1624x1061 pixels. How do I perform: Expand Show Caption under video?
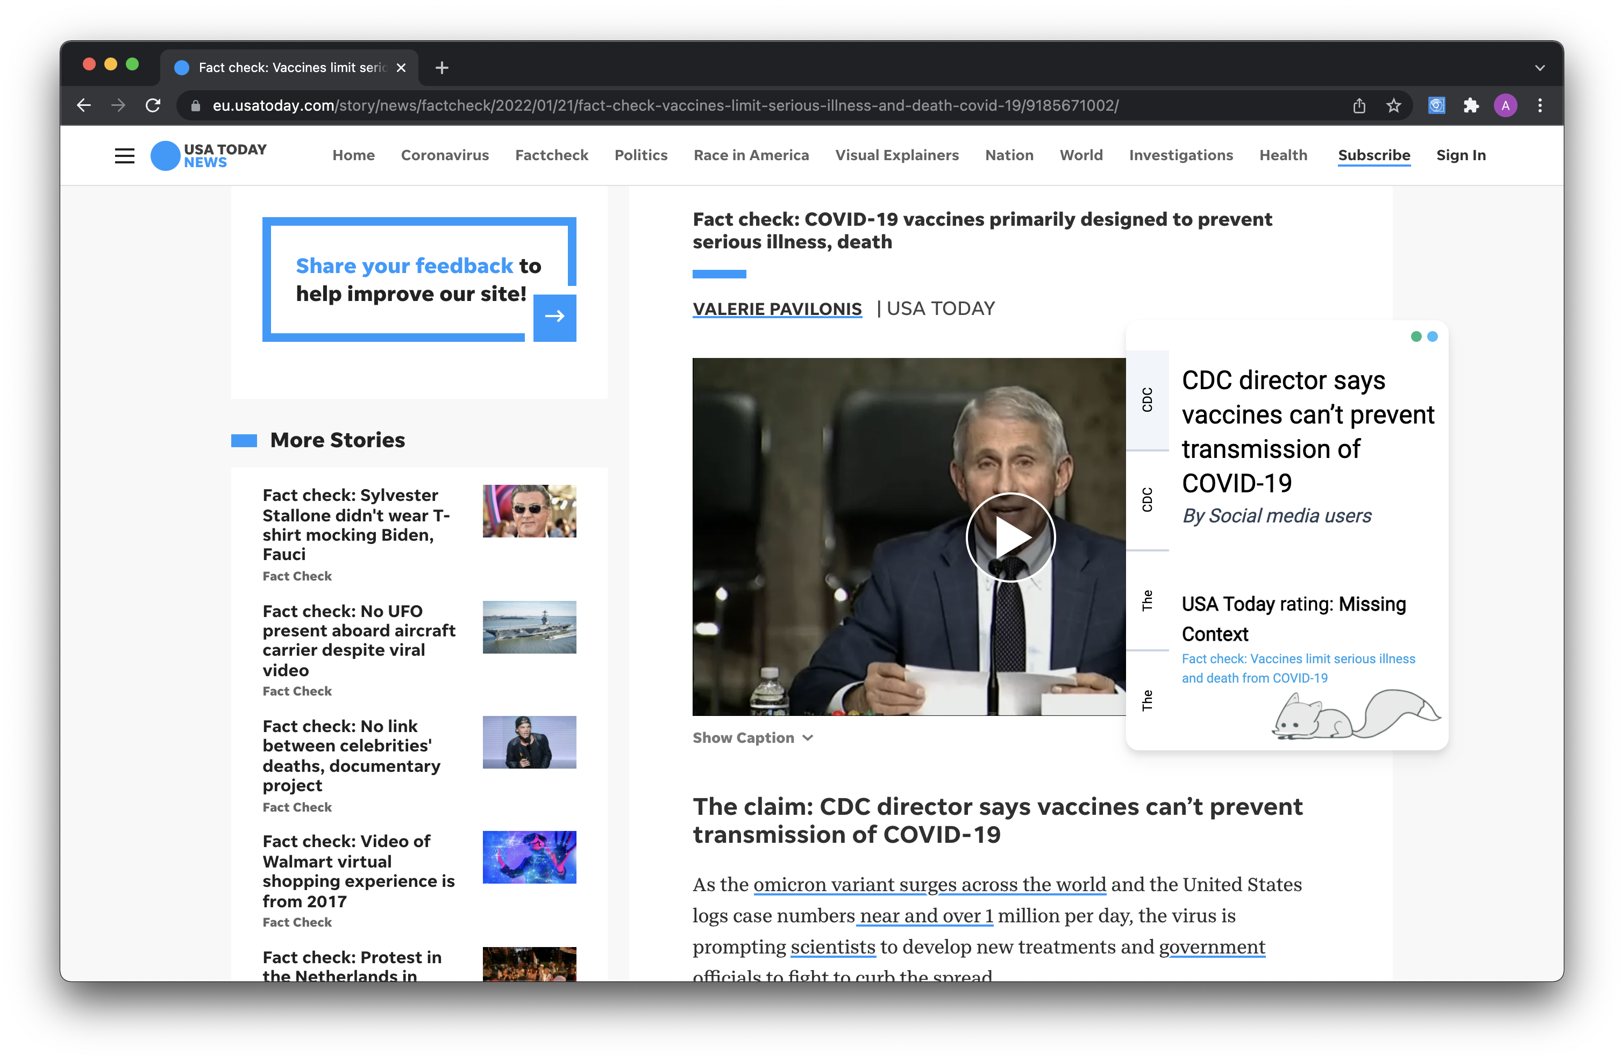[752, 738]
